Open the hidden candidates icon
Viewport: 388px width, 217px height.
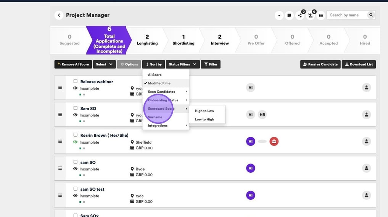pyautogui.click(x=311, y=16)
